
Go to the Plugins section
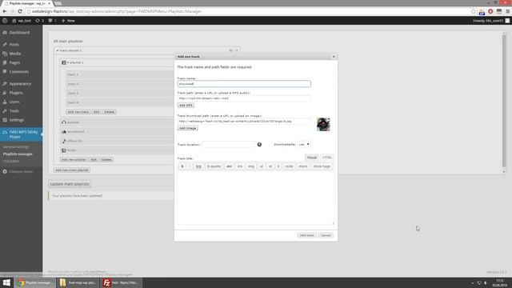16,93
